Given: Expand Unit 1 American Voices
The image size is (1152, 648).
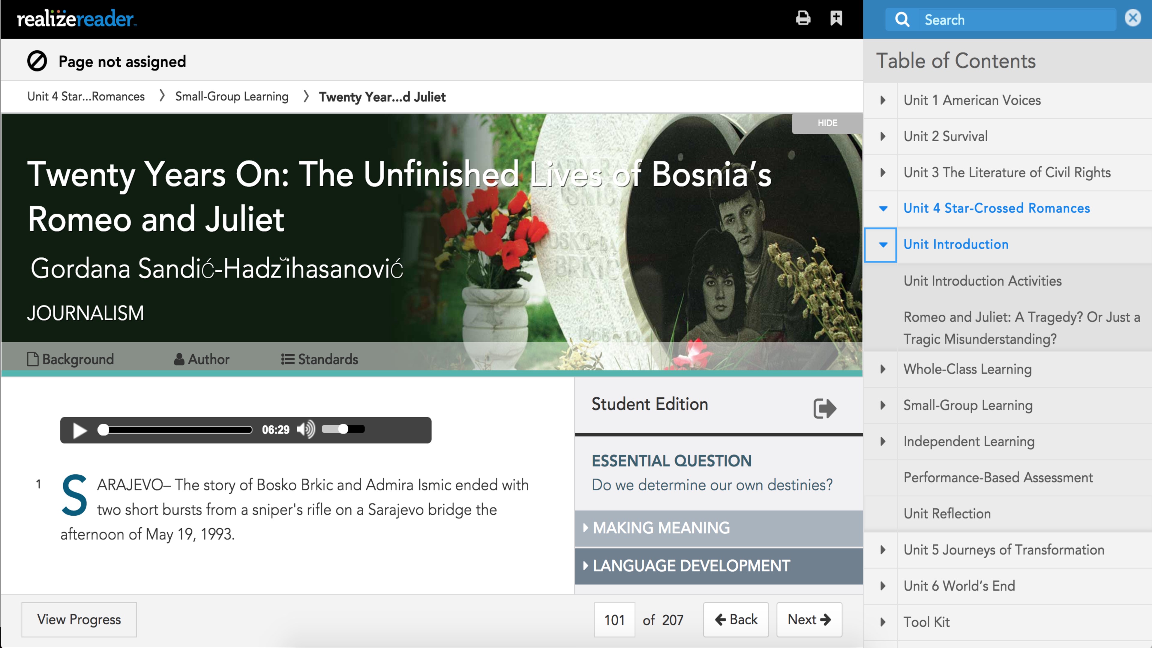Looking at the screenshot, I should point(883,100).
